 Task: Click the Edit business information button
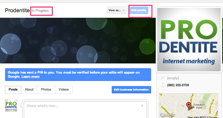point(131,90)
